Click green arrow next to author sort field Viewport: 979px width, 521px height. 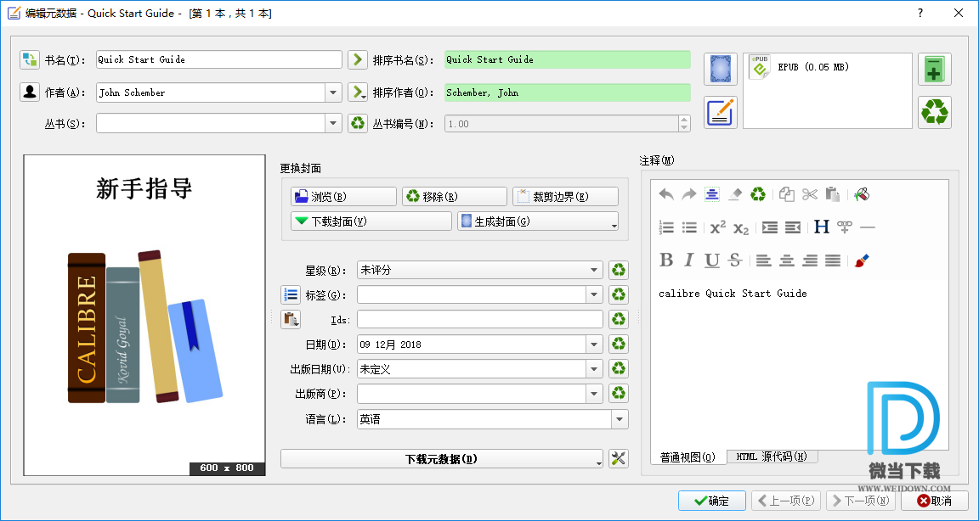click(357, 92)
